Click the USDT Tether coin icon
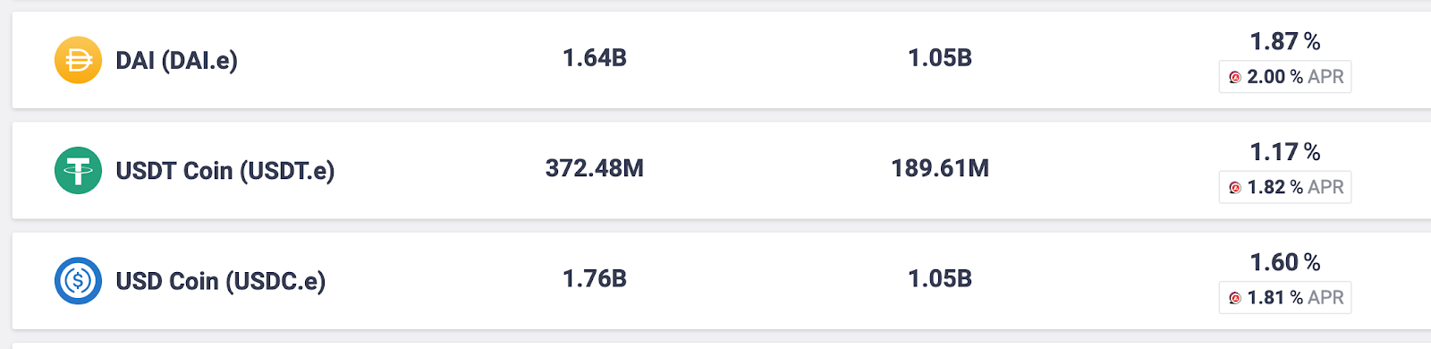 pyautogui.click(x=78, y=170)
